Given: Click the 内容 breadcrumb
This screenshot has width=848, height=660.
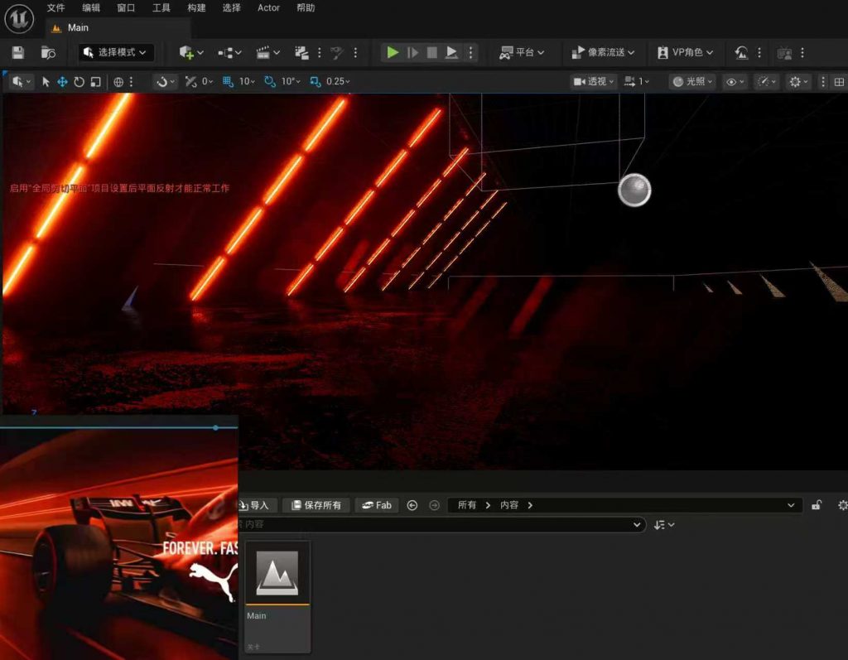Looking at the screenshot, I should [509, 505].
